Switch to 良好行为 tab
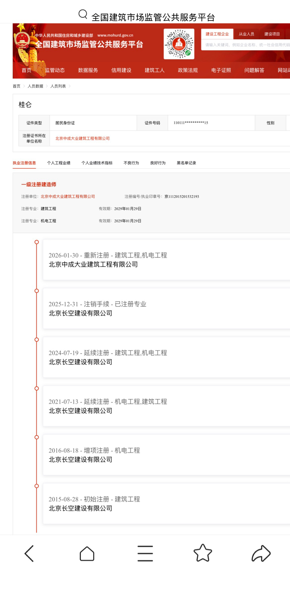This screenshot has height=598, width=290. [x=158, y=163]
